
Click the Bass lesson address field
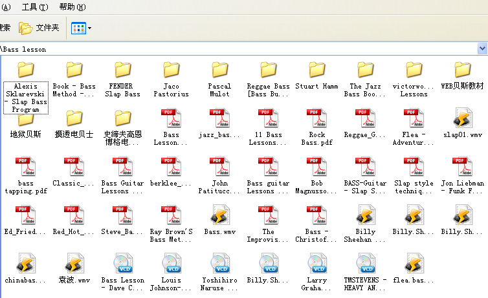click(x=238, y=49)
